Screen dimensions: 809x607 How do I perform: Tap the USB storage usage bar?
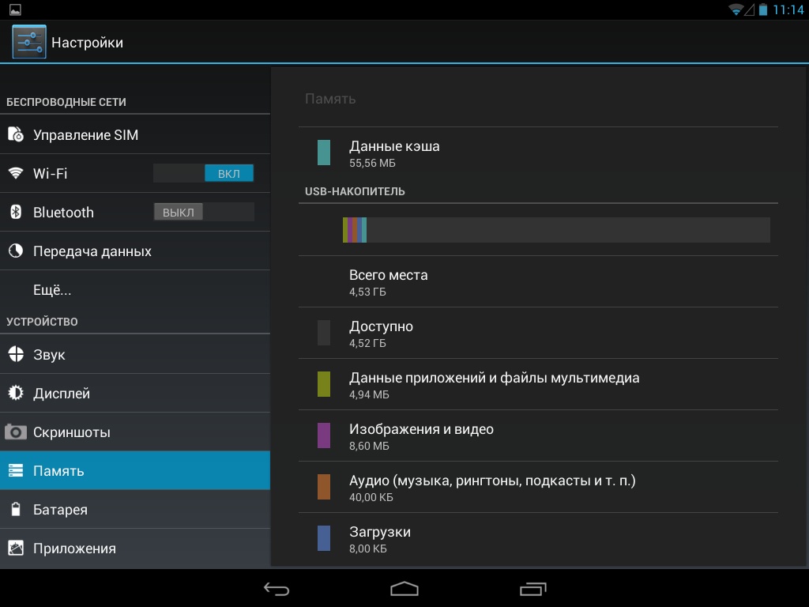click(555, 230)
